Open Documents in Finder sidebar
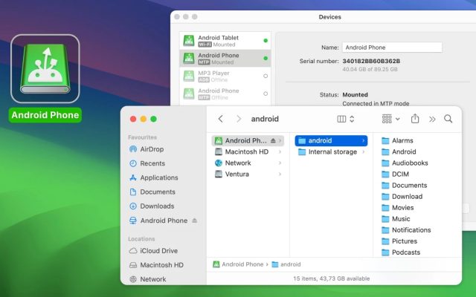This screenshot has height=297, width=476. point(152,192)
